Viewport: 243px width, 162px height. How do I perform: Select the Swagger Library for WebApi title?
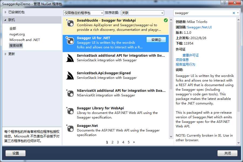pos(100,108)
